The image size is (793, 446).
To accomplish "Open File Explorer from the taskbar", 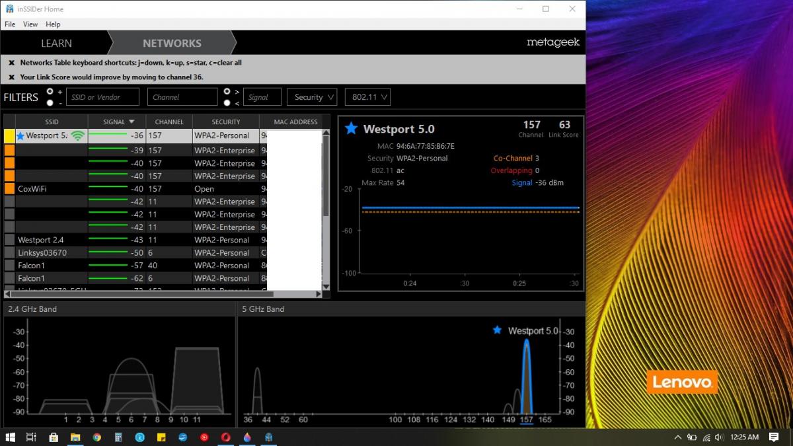I will tap(75, 437).
